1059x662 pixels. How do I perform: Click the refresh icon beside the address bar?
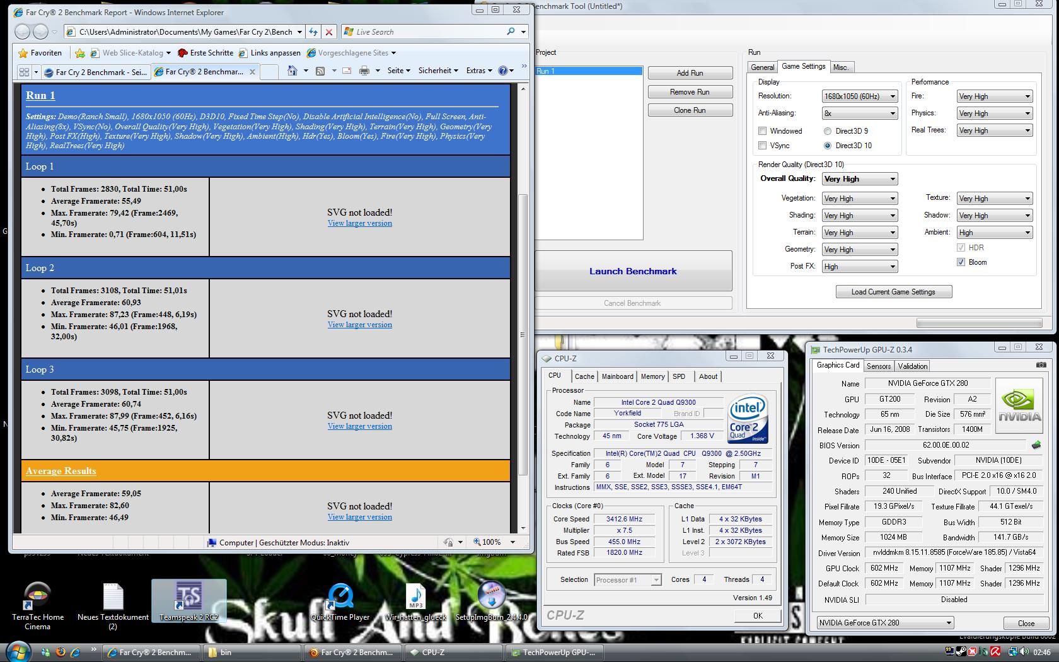coord(314,32)
